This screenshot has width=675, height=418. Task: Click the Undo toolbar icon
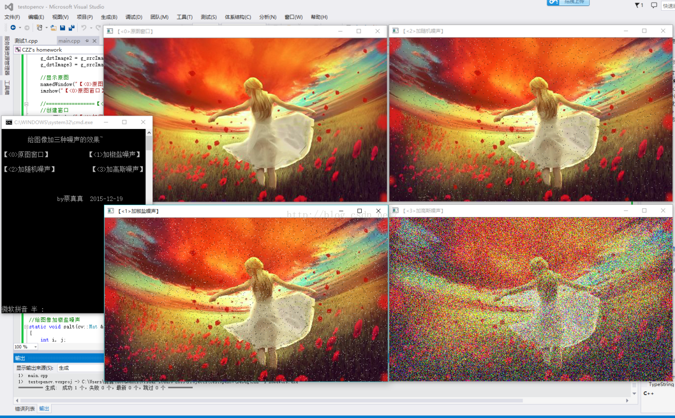(x=84, y=27)
